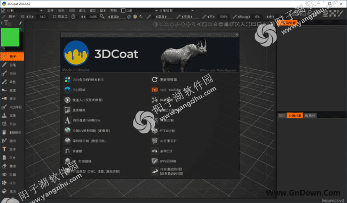Click the 14.0 brush size field
The image size is (347, 203).
[42, 17]
